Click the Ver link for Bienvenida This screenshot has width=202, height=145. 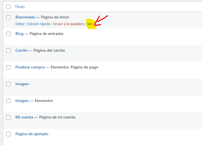coord(90,24)
